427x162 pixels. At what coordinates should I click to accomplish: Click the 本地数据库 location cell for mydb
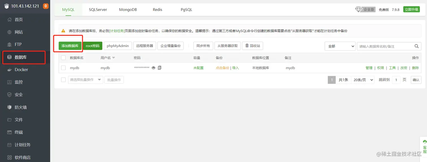click(261, 68)
